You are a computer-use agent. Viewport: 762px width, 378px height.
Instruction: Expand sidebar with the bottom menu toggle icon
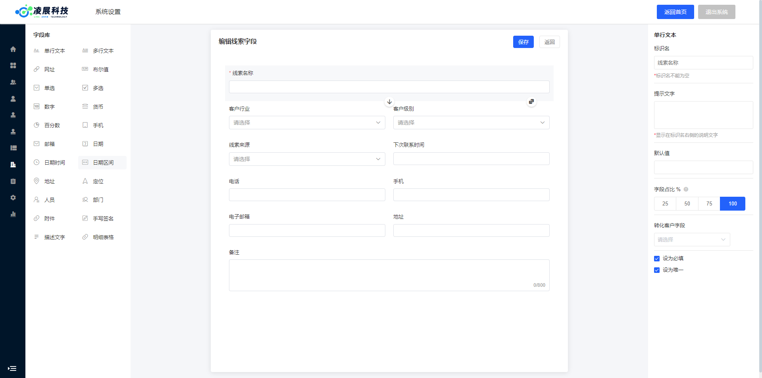tap(12, 368)
